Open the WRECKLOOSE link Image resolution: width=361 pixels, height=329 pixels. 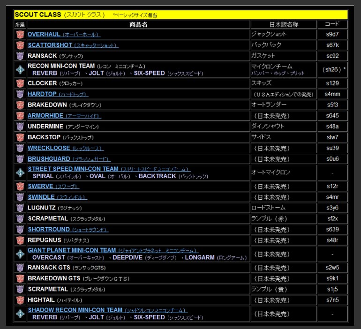point(66,148)
